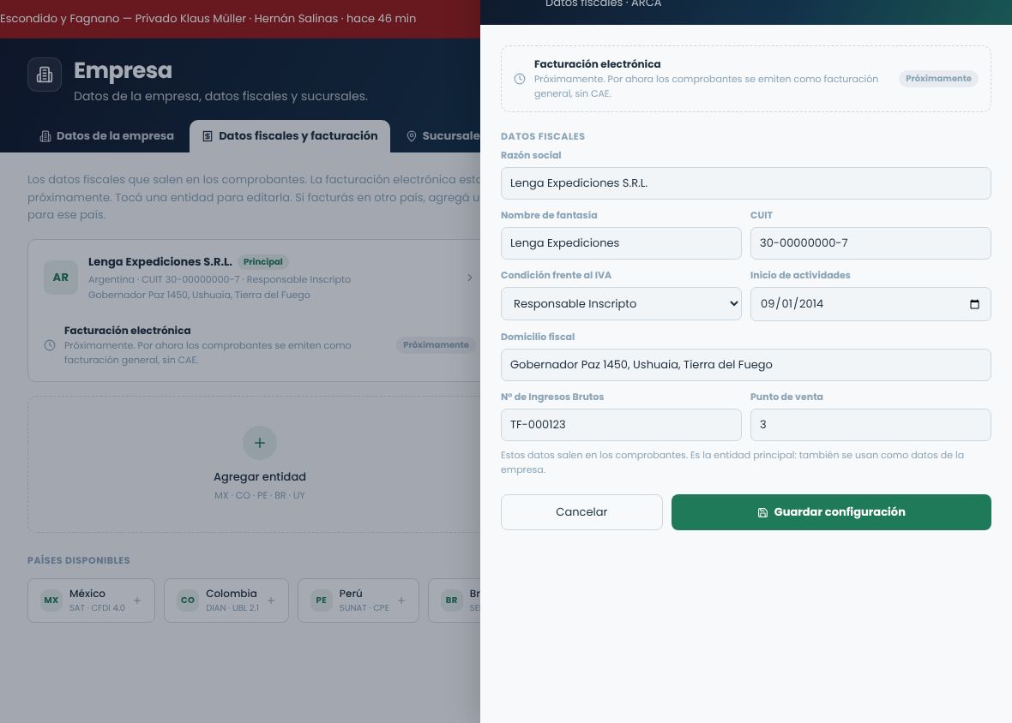Screen dimensions: 1012x723
Task: Click the Empresa building icon in header
Action: coord(45,75)
